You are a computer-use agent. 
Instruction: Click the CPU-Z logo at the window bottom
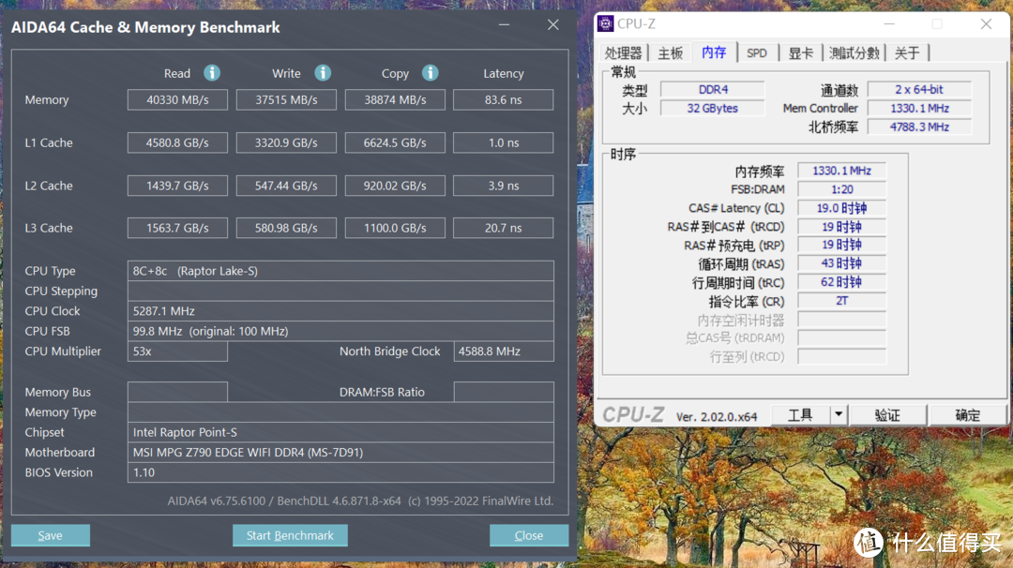point(634,413)
